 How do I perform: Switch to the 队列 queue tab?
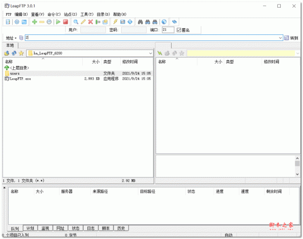[x=15, y=228]
